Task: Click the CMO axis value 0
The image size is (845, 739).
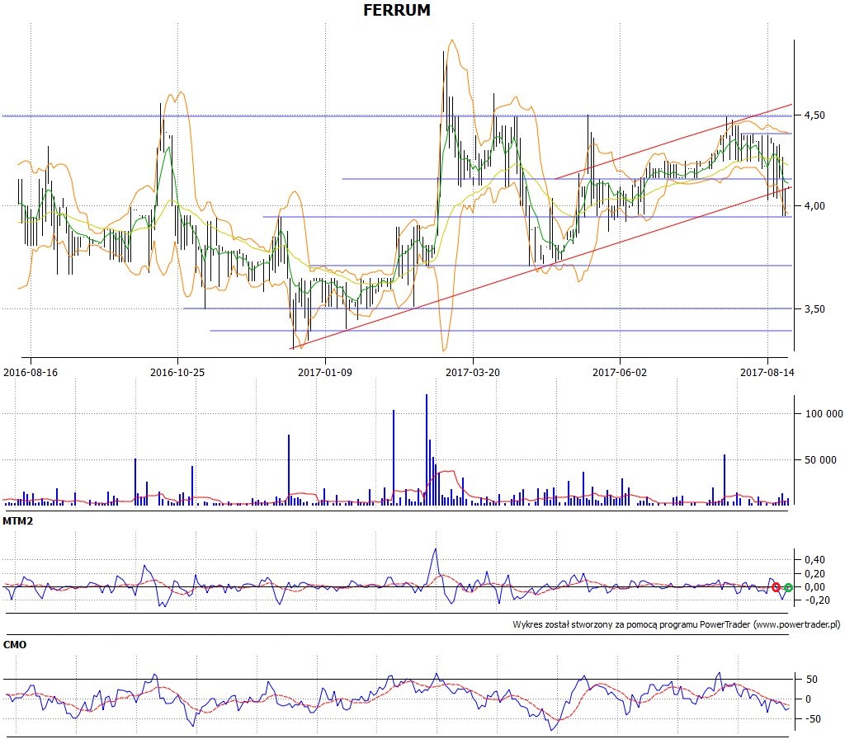Action: (808, 699)
